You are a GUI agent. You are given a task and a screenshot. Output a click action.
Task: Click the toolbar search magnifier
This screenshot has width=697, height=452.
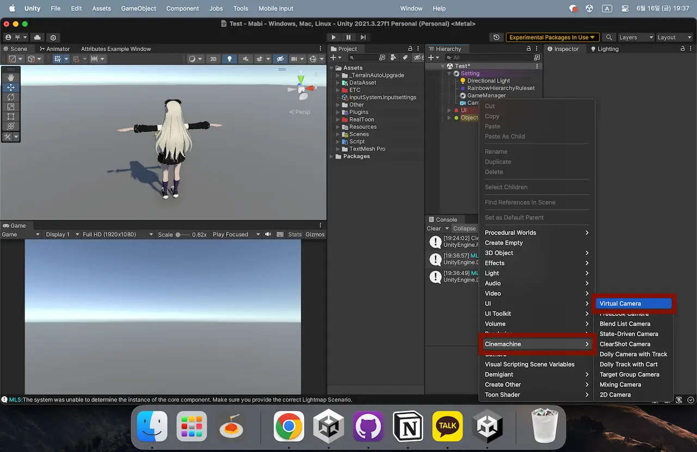(609, 38)
